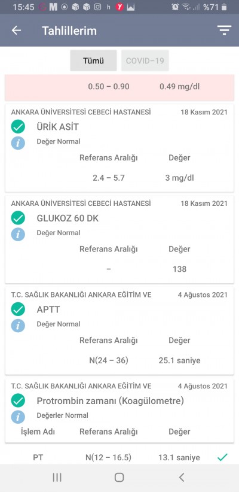The image size is (239, 492).
Task: Open the filter icon in header
Action: pyautogui.click(x=224, y=30)
